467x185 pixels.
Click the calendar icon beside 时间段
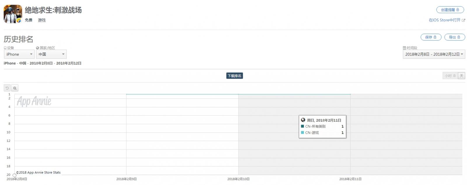[x=404, y=48]
